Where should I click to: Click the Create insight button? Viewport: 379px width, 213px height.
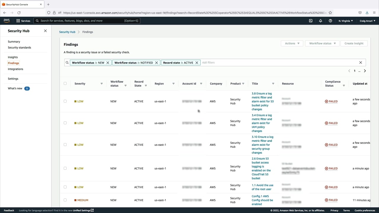click(354, 43)
